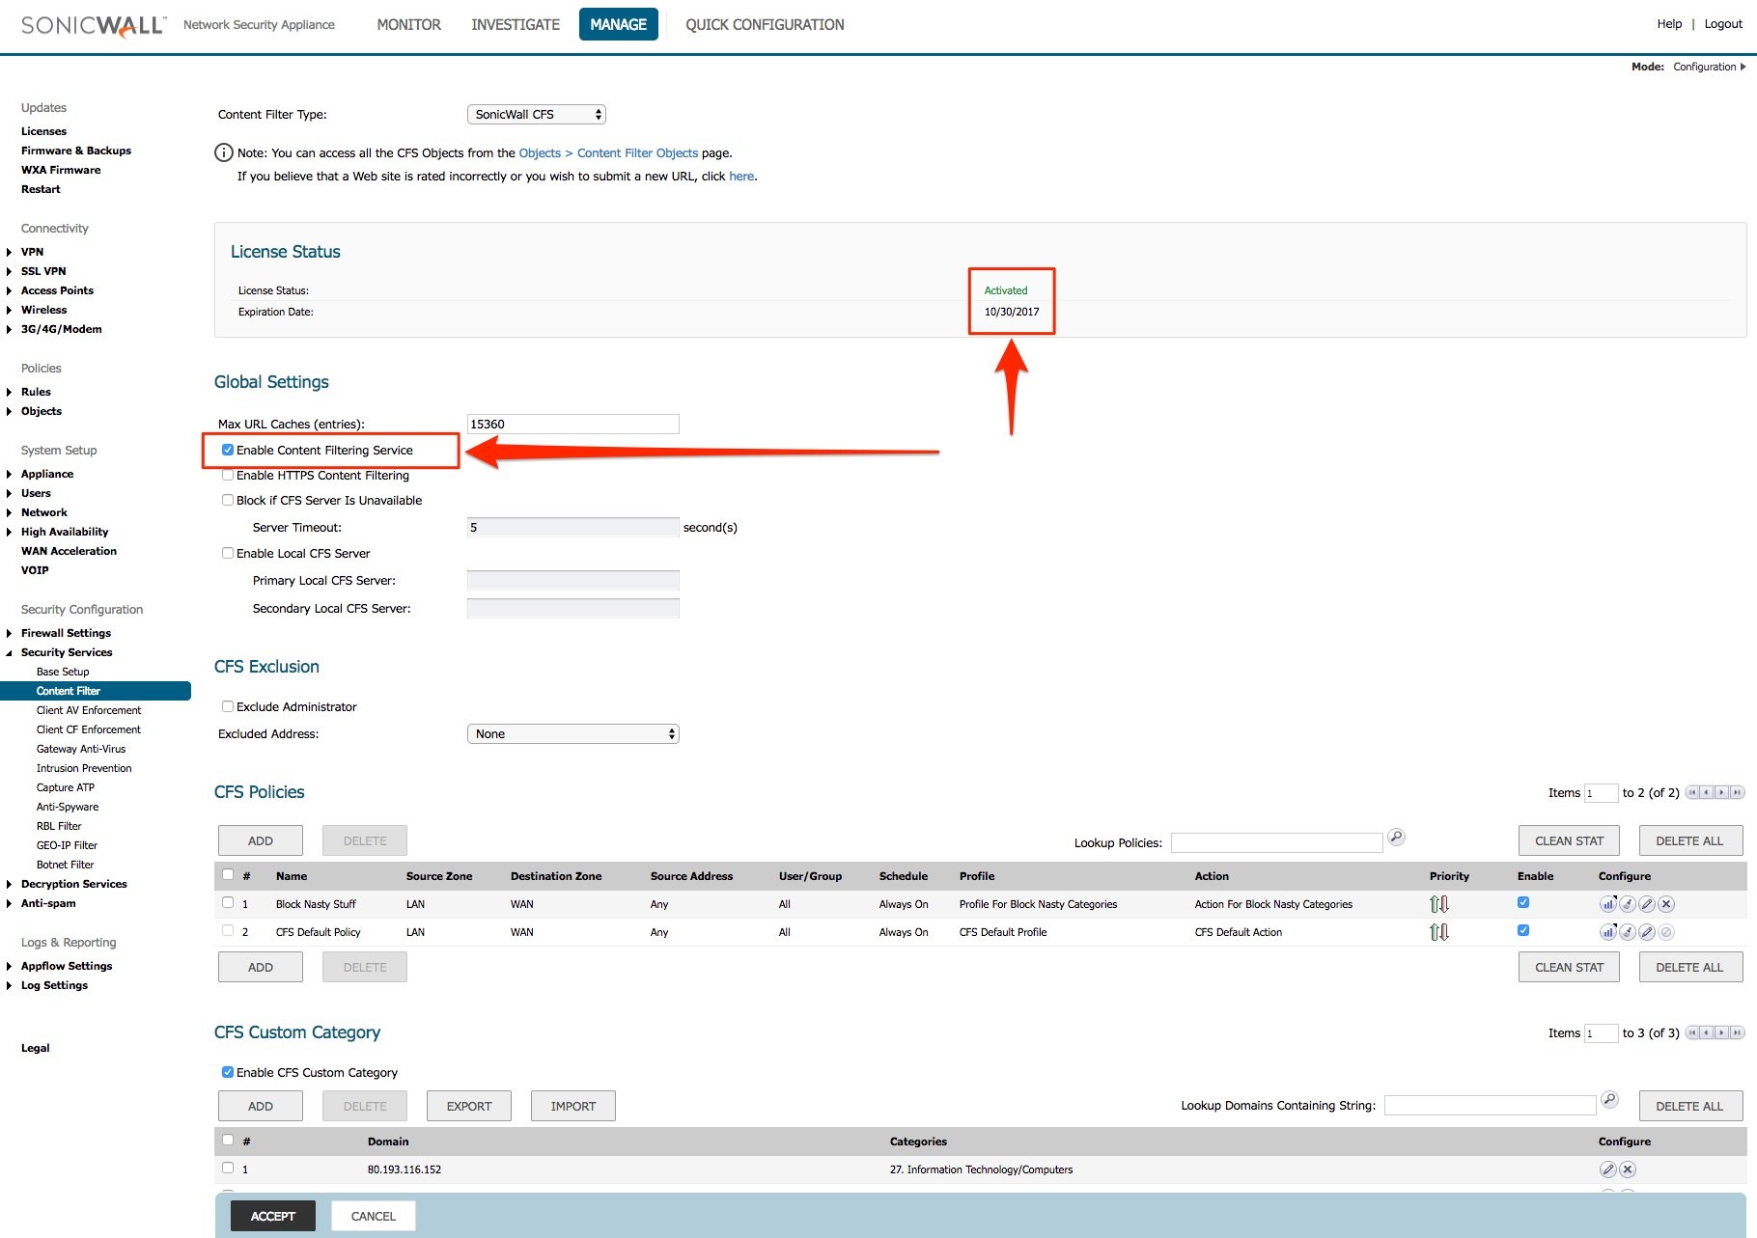1757x1238 pixels.
Task: Open the Lookup Policies search magnifier
Action: pos(1396,838)
